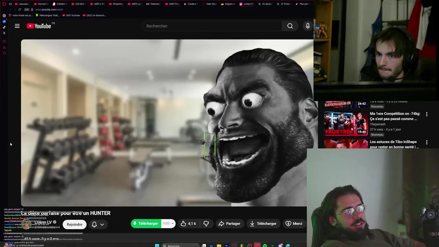Open the YouTube hamburger guide menu
The image size is (439, 247).
pyautogui.click(x=17, y=26)
